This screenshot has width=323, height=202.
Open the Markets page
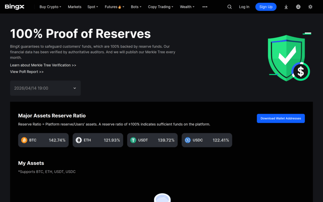point(74,7)
